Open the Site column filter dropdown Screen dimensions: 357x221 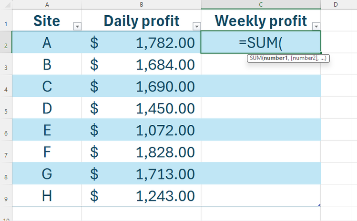click(77, 27)
